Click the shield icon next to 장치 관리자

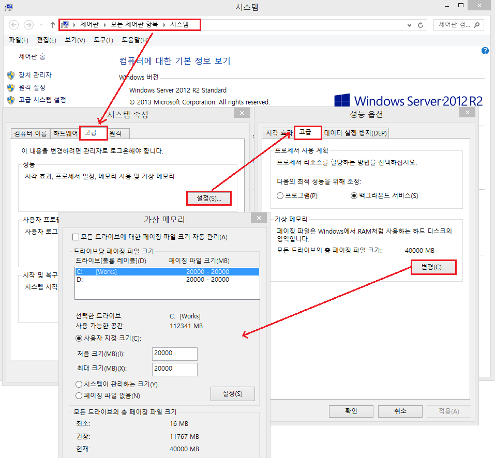click(11, 75)
